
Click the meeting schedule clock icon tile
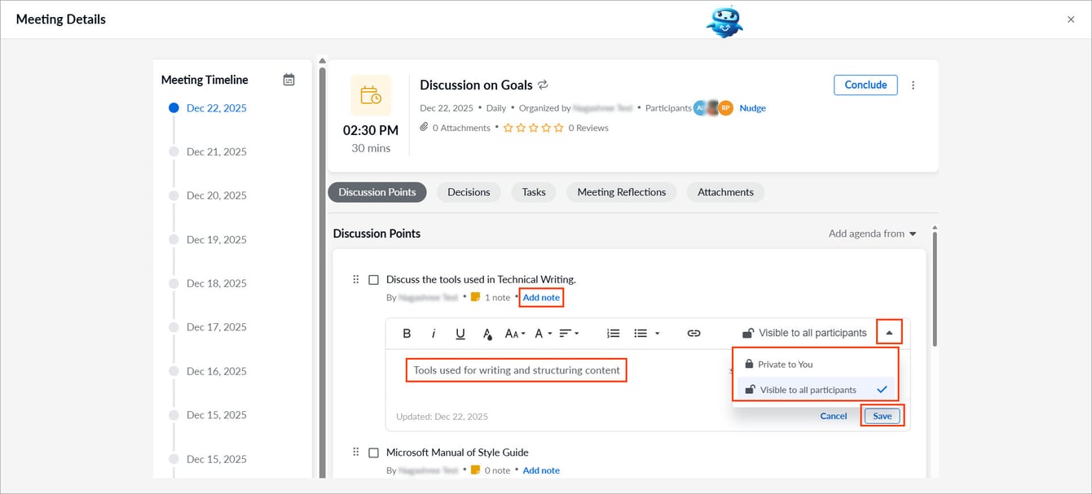tap(371, 95)
